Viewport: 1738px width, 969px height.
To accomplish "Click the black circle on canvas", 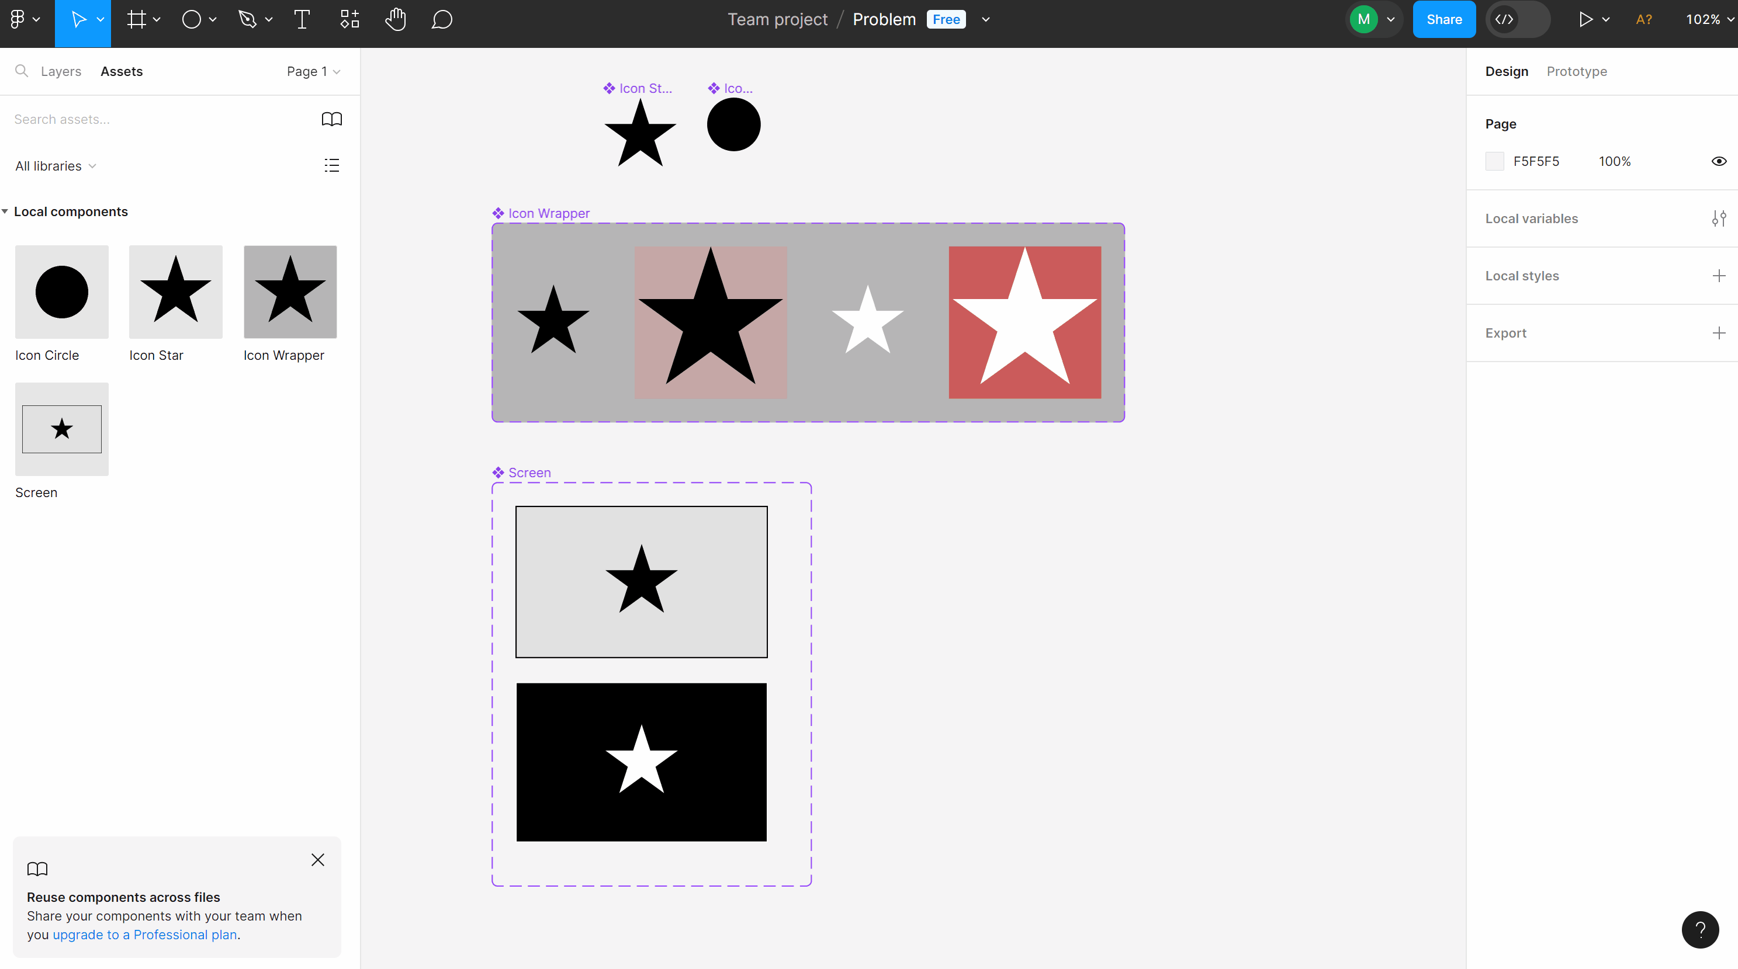I will 733,125.
